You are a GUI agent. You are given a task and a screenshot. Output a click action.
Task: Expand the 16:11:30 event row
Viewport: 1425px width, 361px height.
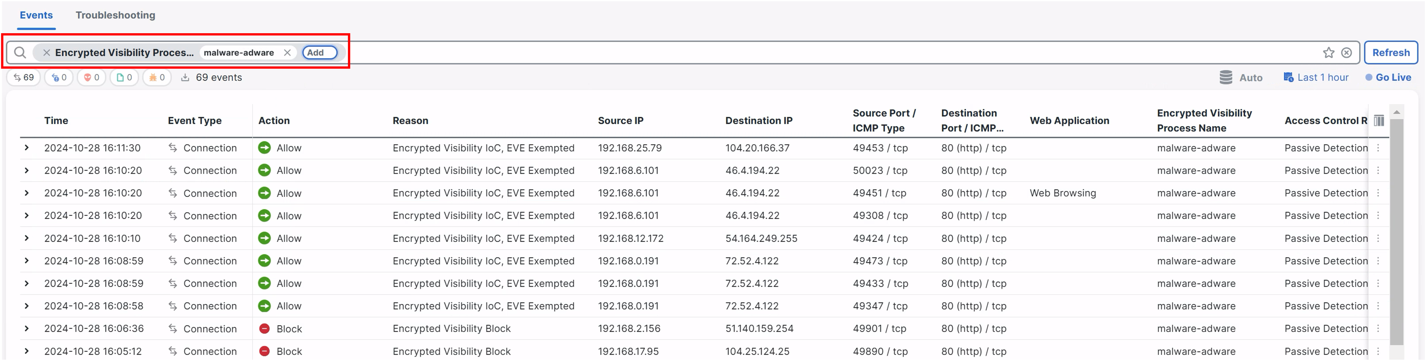coord(26,148)
